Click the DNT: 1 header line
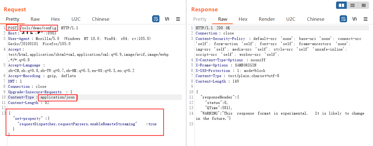 (x=15, y=81)
